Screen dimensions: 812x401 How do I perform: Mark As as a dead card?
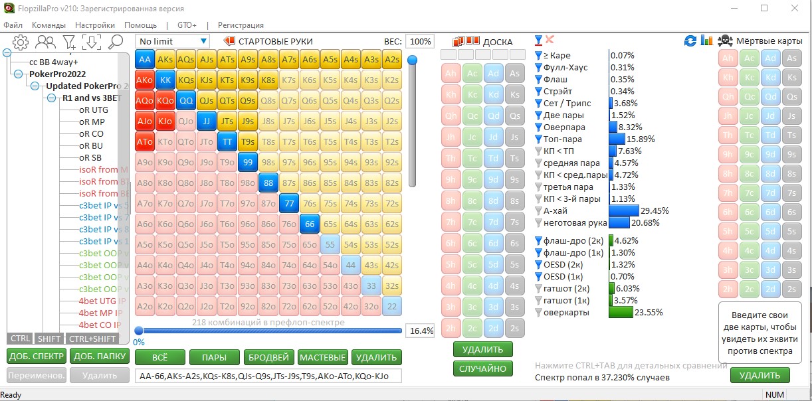[791, 58]
